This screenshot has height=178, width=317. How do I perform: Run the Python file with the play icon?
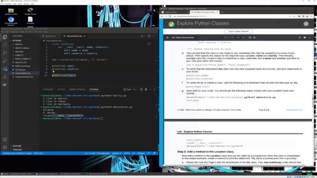pyautogui.click(x=142, y=36)
